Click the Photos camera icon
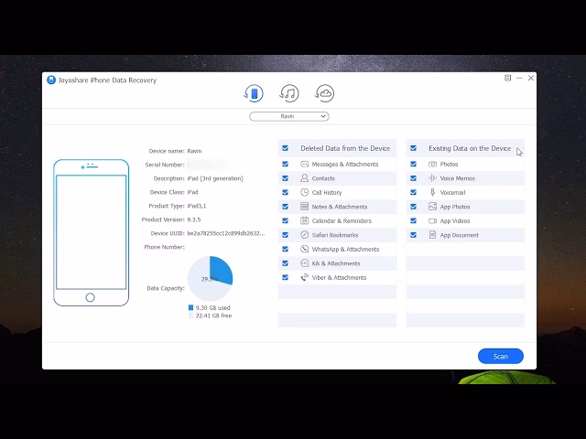The width and height of the screenshot is (586, 439). pyautogui.click(x=432, y=164)
